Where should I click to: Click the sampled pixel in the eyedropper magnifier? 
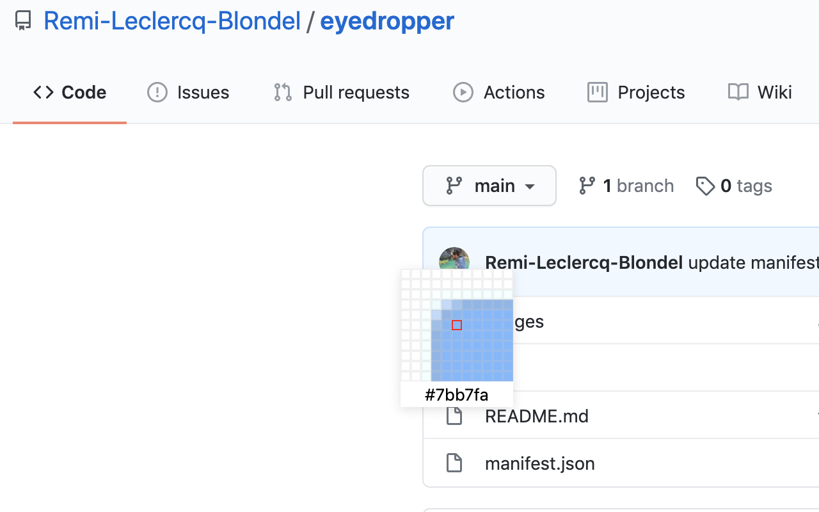pyautogui.click(x=456, y=324)
